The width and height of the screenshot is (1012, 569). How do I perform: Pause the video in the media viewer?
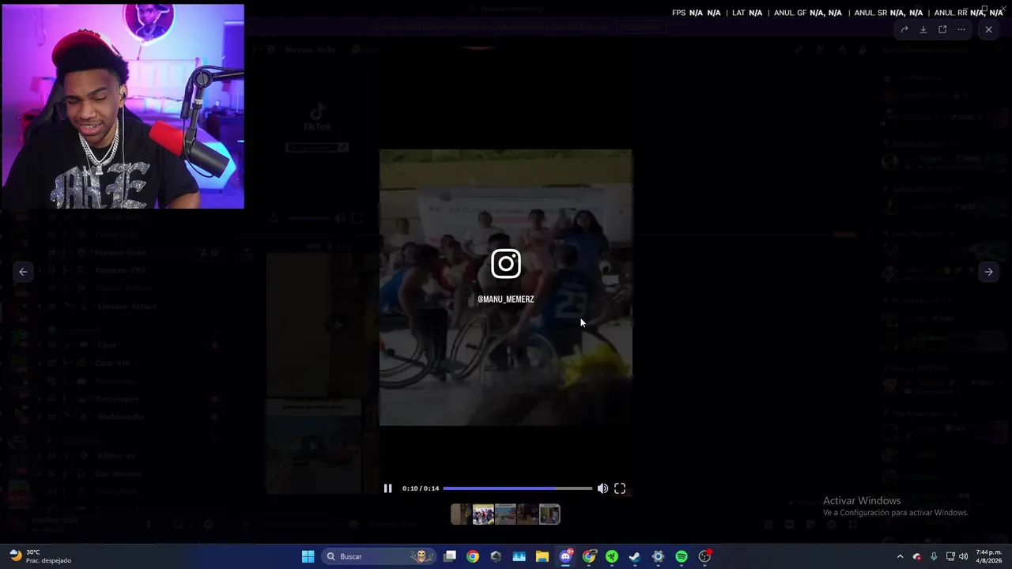(387, 488)
